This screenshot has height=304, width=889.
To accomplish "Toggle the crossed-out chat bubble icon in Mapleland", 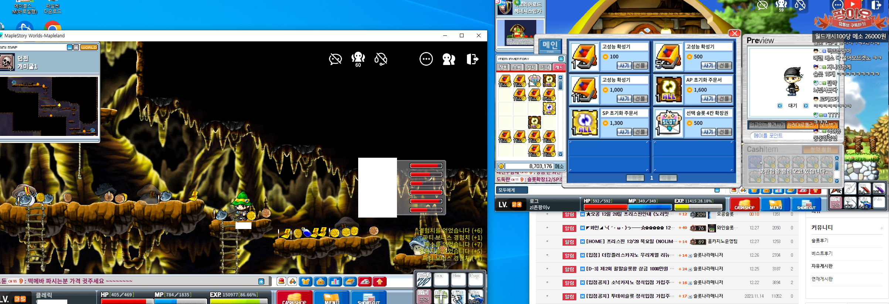I will (x=335, y=59).
